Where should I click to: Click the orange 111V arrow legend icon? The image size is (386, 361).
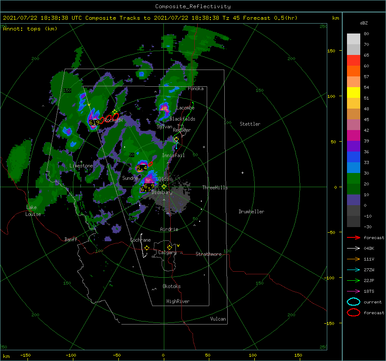[x=353, y=259]
